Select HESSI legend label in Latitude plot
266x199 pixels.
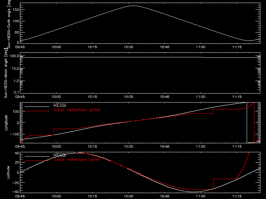[60, 155]
